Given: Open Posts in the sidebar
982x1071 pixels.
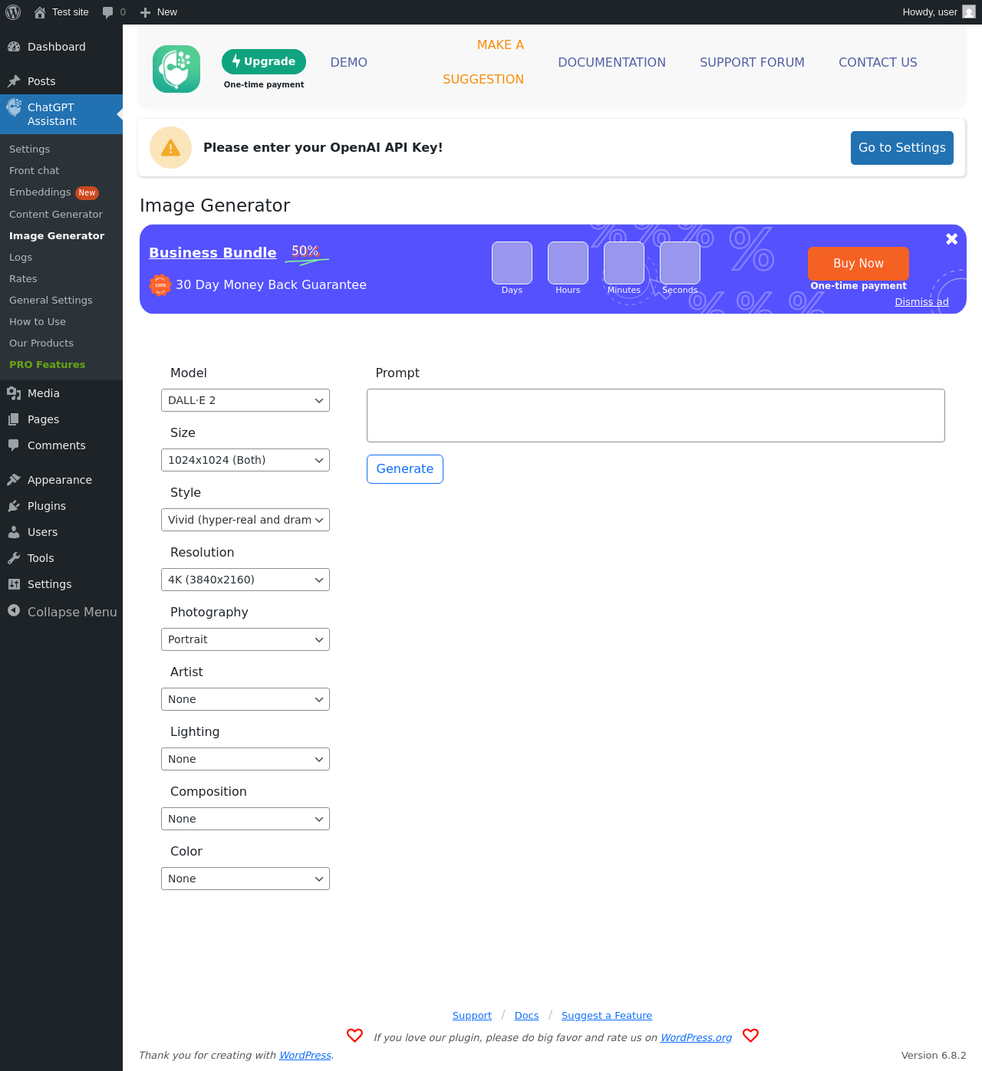Looking at the screenshot, I should (x=61, y=81).
